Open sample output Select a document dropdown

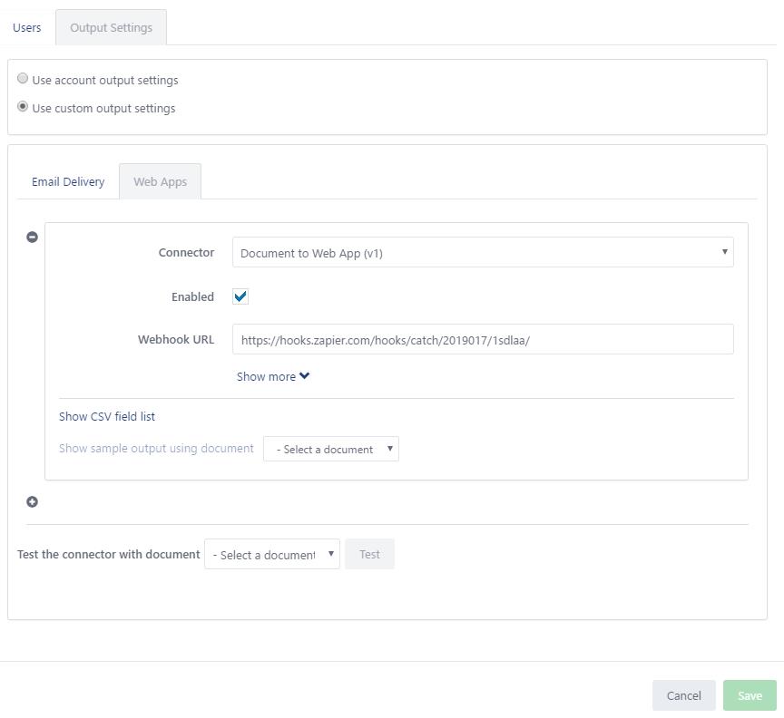point(331,449)
